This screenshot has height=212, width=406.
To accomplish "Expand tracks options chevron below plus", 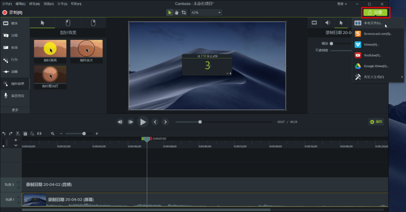I will (x=15, y=145).
